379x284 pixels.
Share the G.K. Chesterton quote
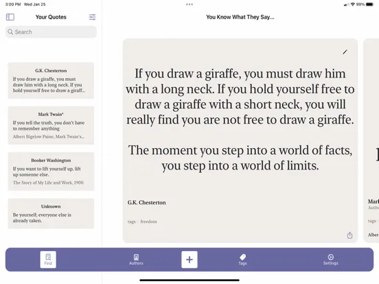349,235
